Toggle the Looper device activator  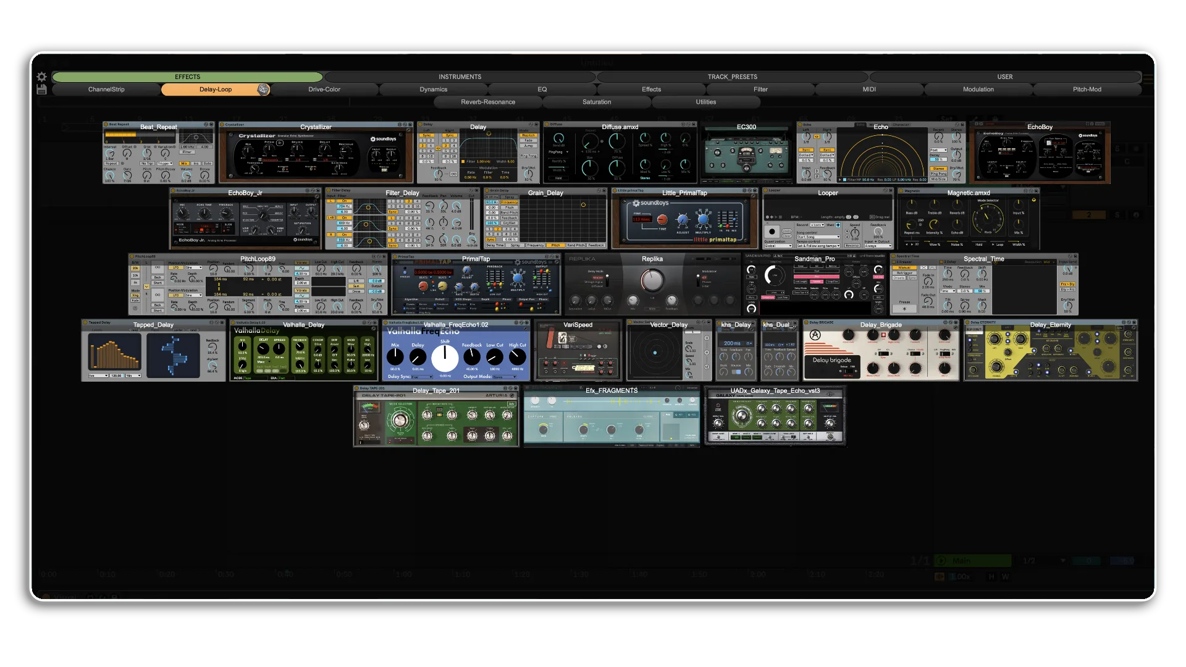[x=765, y=190]
